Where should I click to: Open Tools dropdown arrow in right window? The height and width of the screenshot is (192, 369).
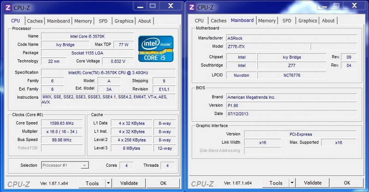pyautogui.click(x=292, y=183)
